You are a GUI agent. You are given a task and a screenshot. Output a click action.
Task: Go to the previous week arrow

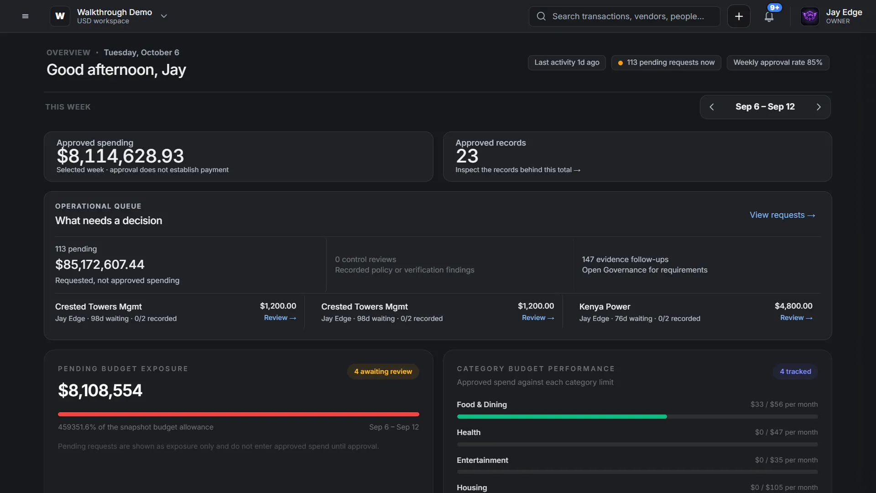pos(712,107)
